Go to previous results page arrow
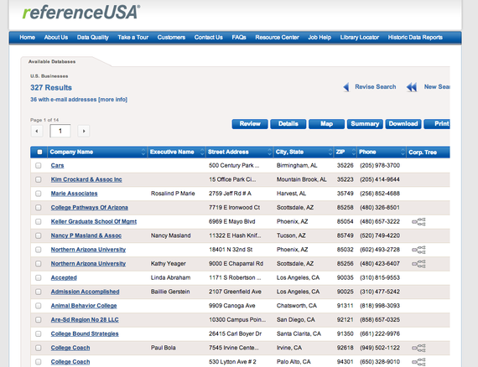This screenshot has width=478, height=367. point(37,132)
